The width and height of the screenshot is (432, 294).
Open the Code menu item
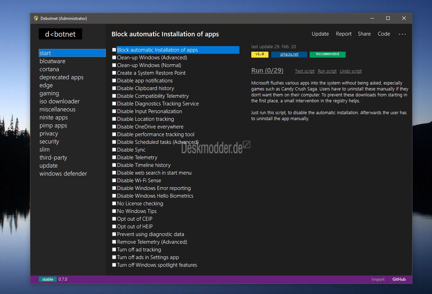pos(384,34)
